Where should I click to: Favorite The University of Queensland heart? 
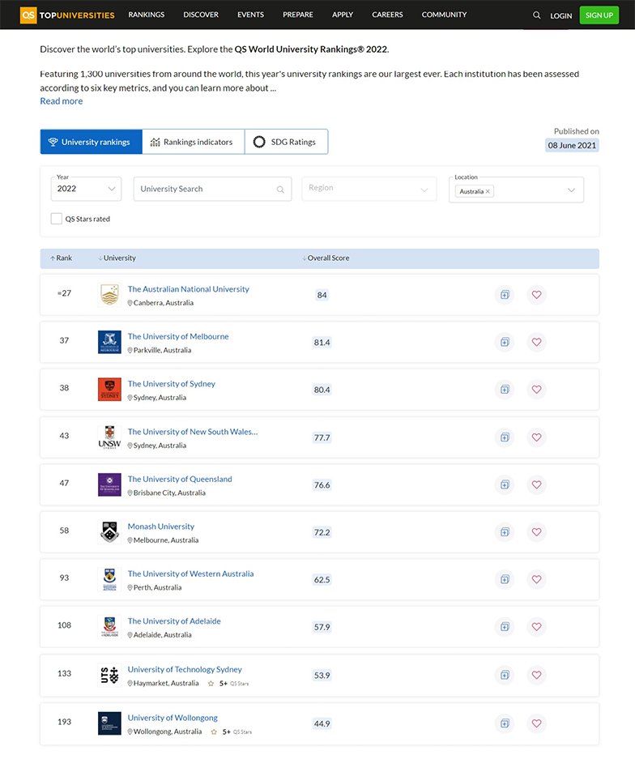(x=536, y=484)
